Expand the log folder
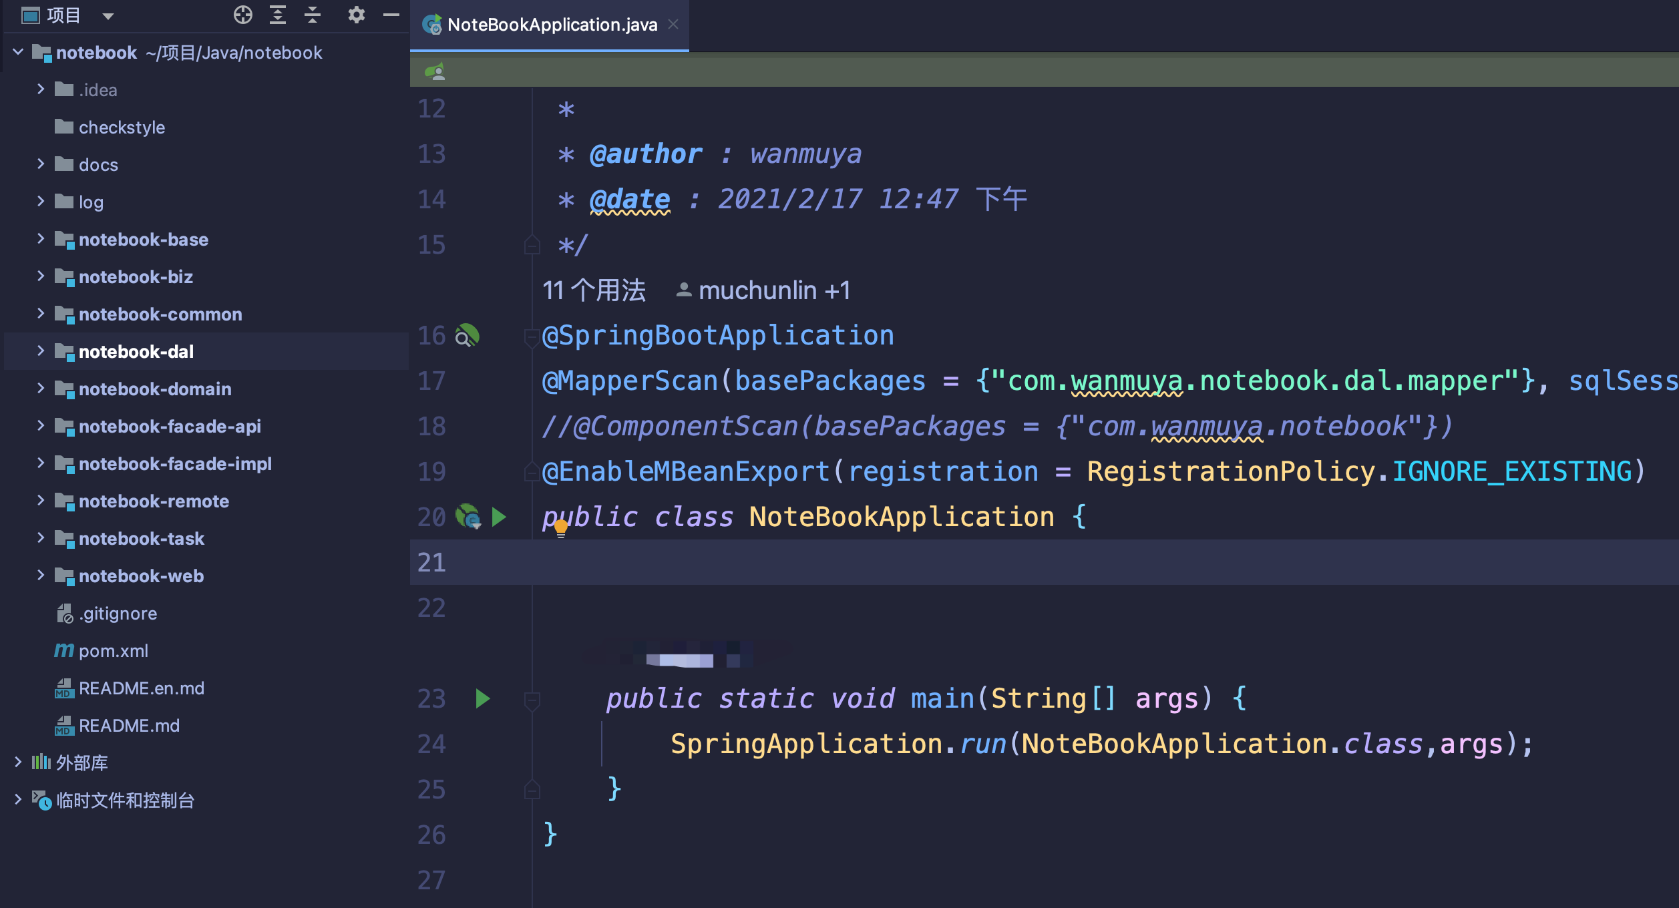The height and width of the screenshot is (908, 1679). coord(41,201)
